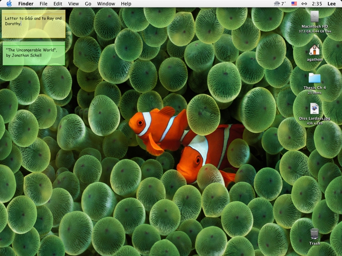342x256 pixels.
Task: Open the Help menu
Action: pyautogui.click(x=126, y=4)
